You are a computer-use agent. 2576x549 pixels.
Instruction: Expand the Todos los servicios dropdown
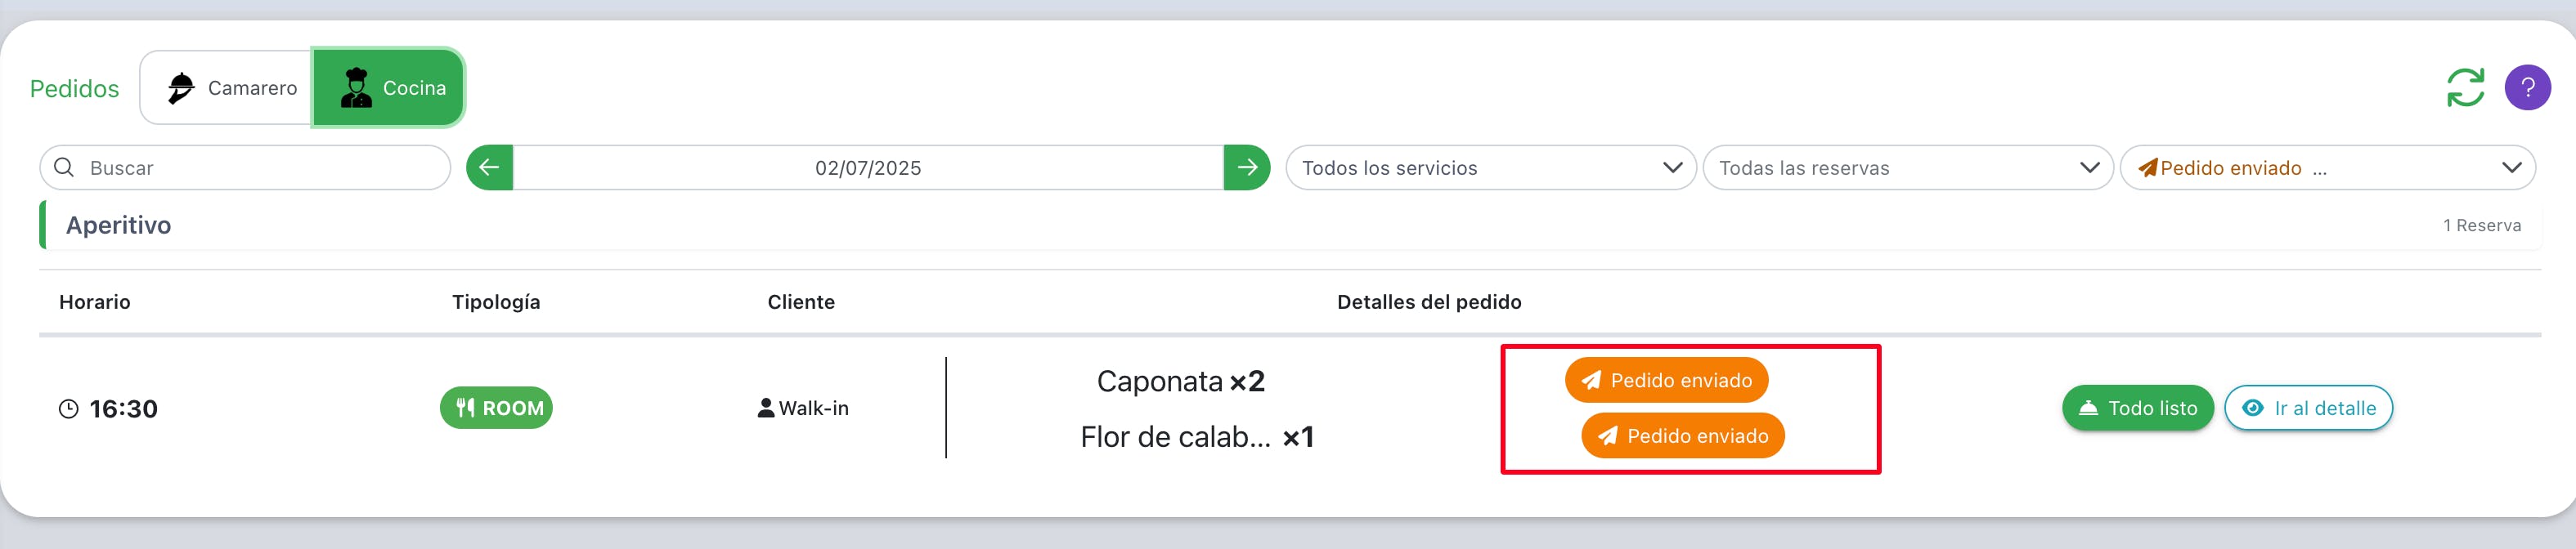tap(1490, 167)
